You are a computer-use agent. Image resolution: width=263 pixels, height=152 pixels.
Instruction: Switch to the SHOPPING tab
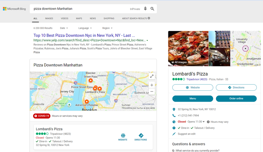tap(109, 18)
